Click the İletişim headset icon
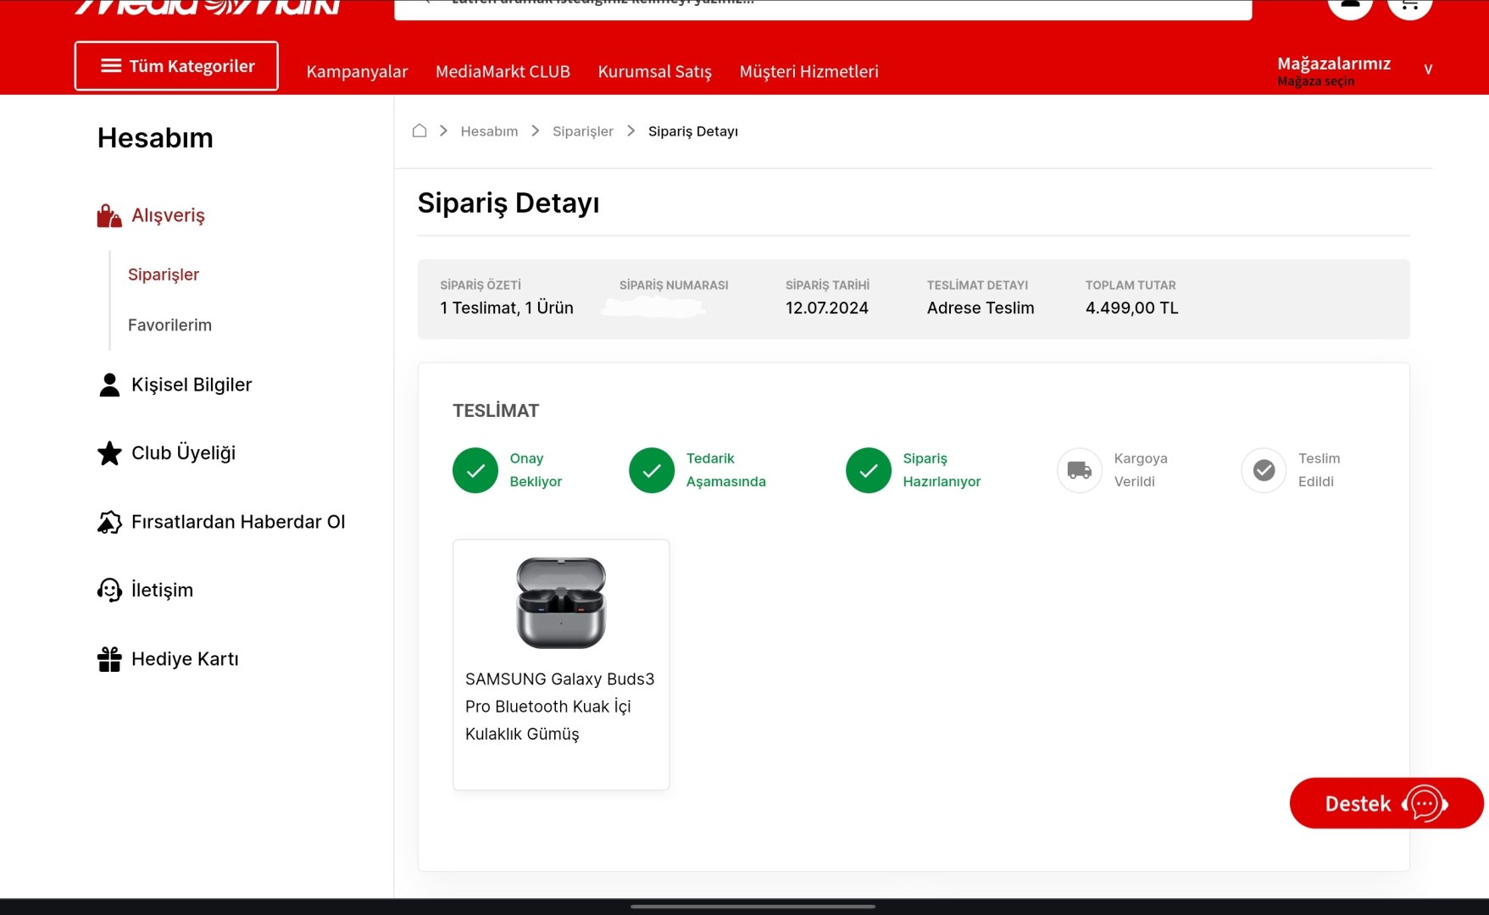The height and width of the screenshot is (915, 1489). click(x=109, y=590)
